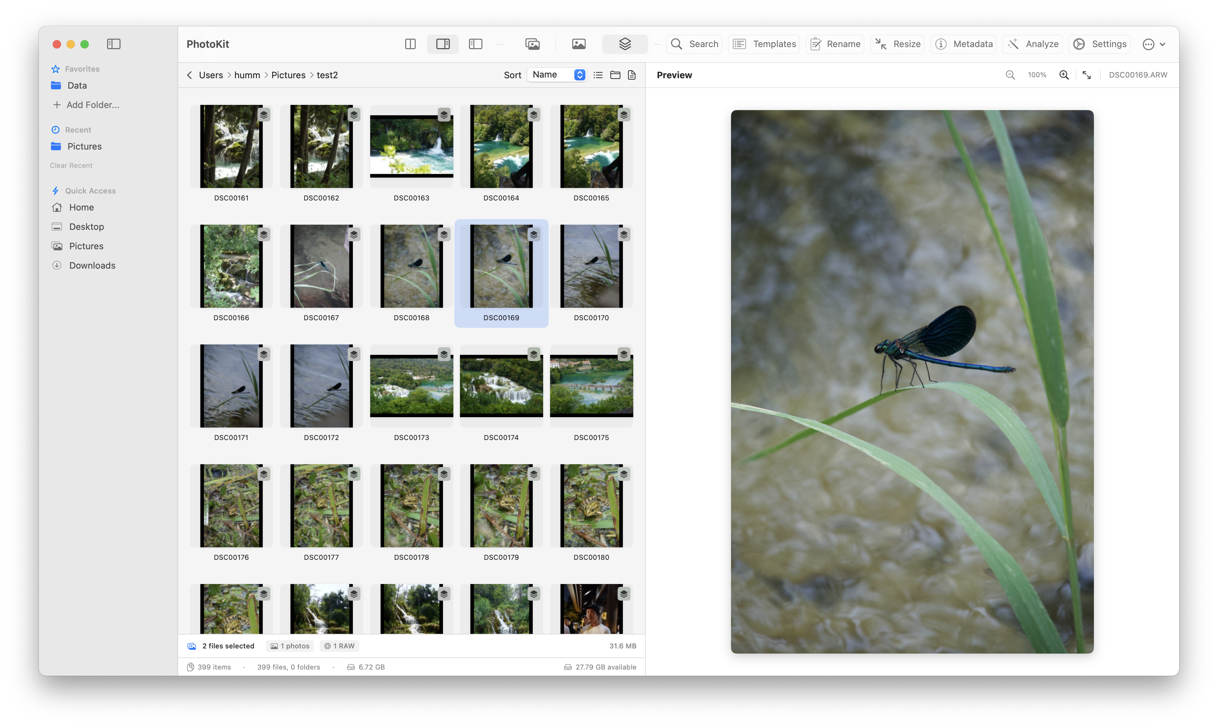Image resolution: width=1218 pixels, height=727 pixels.
Task: Open the Rename tool
Action: [835, 44]
